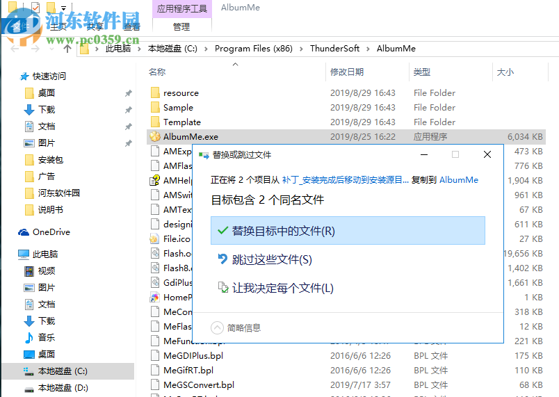
Task: Sort files by 名称 column header
Action: point(157,72)
